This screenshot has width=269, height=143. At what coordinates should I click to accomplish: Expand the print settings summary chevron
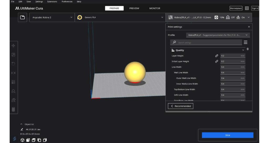click(249, 17)
